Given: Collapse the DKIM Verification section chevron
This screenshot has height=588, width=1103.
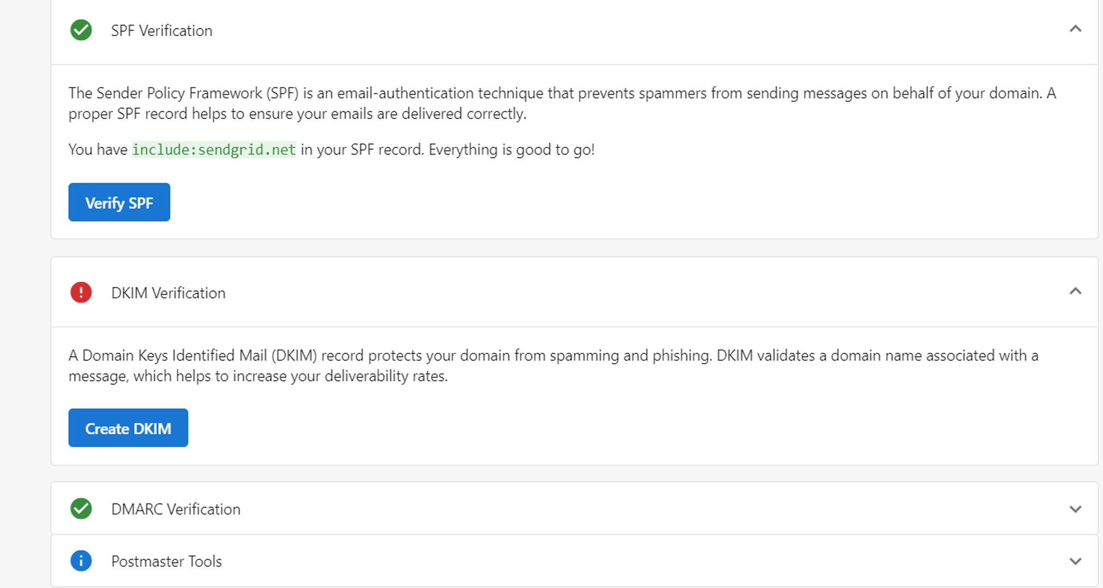Looking at the screenshot, I should 1075,292.
